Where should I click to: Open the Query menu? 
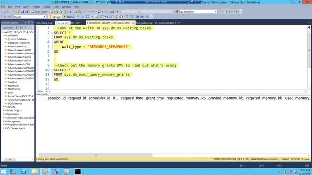26,7
